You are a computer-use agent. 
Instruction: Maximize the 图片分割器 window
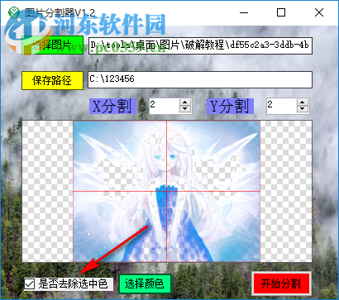point(281,12)
